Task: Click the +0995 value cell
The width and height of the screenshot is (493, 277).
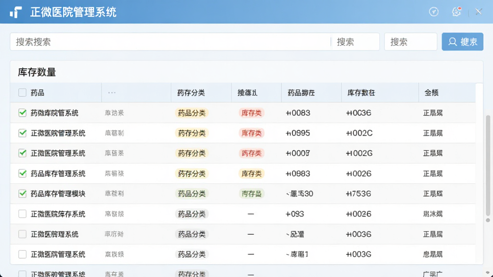Action: click(298, 133)
